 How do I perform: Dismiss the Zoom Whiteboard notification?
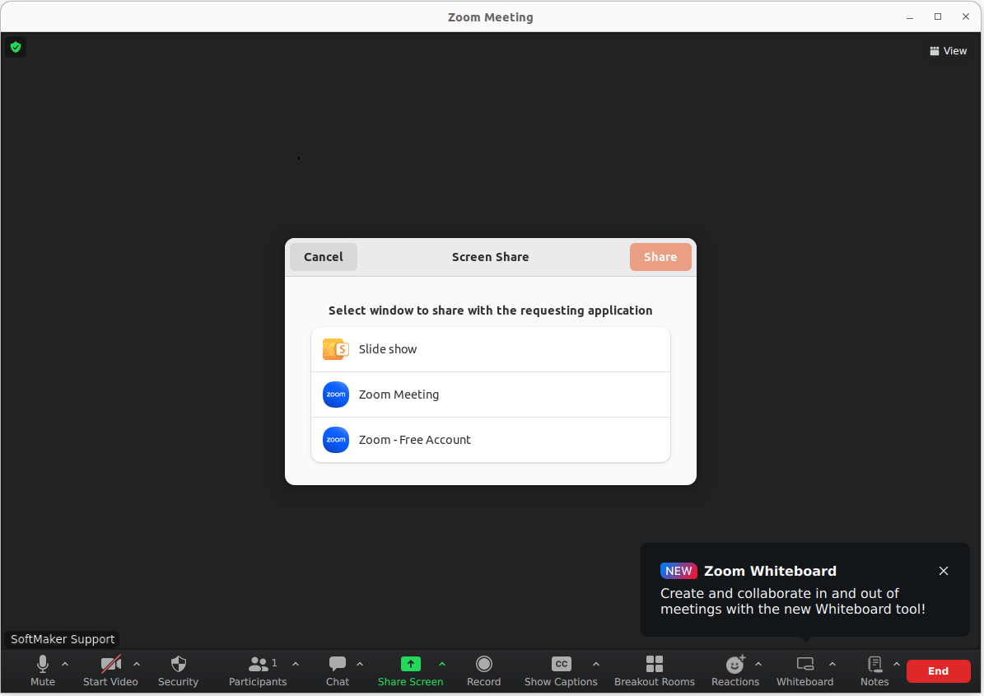pos(943,571)
